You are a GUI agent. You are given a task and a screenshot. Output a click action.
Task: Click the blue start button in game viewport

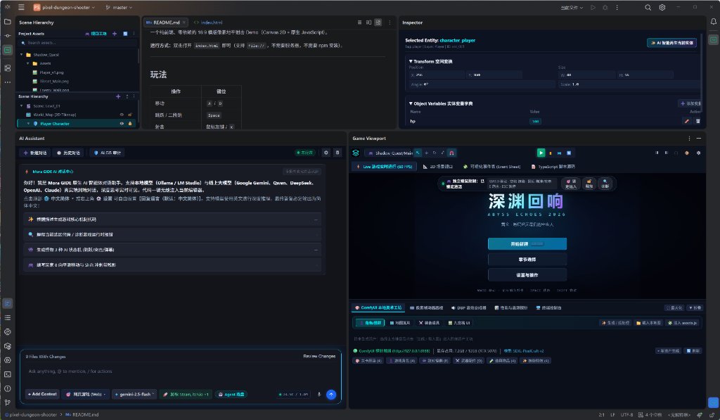pos(527,243)
